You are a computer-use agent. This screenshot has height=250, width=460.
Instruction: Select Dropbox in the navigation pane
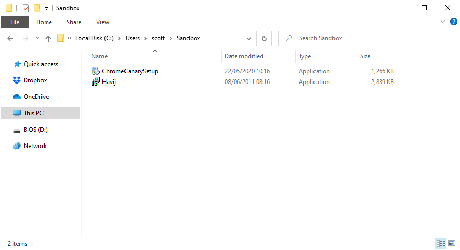35,80
